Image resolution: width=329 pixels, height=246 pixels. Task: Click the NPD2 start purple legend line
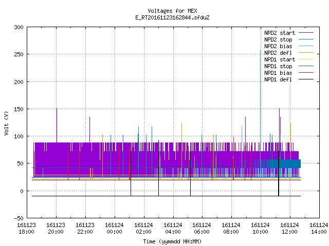pyautogui.click(x=306, y=33)
